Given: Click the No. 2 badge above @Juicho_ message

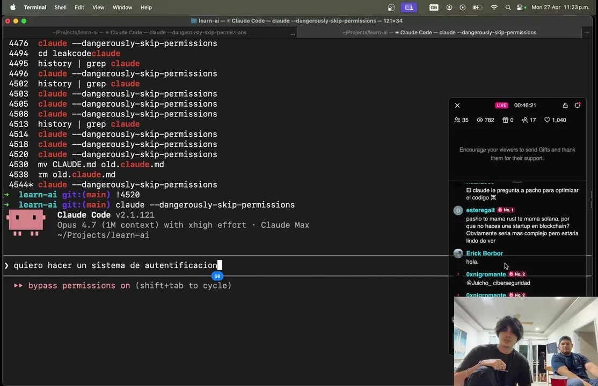Looking at the screenshot, I should [517, 274].
